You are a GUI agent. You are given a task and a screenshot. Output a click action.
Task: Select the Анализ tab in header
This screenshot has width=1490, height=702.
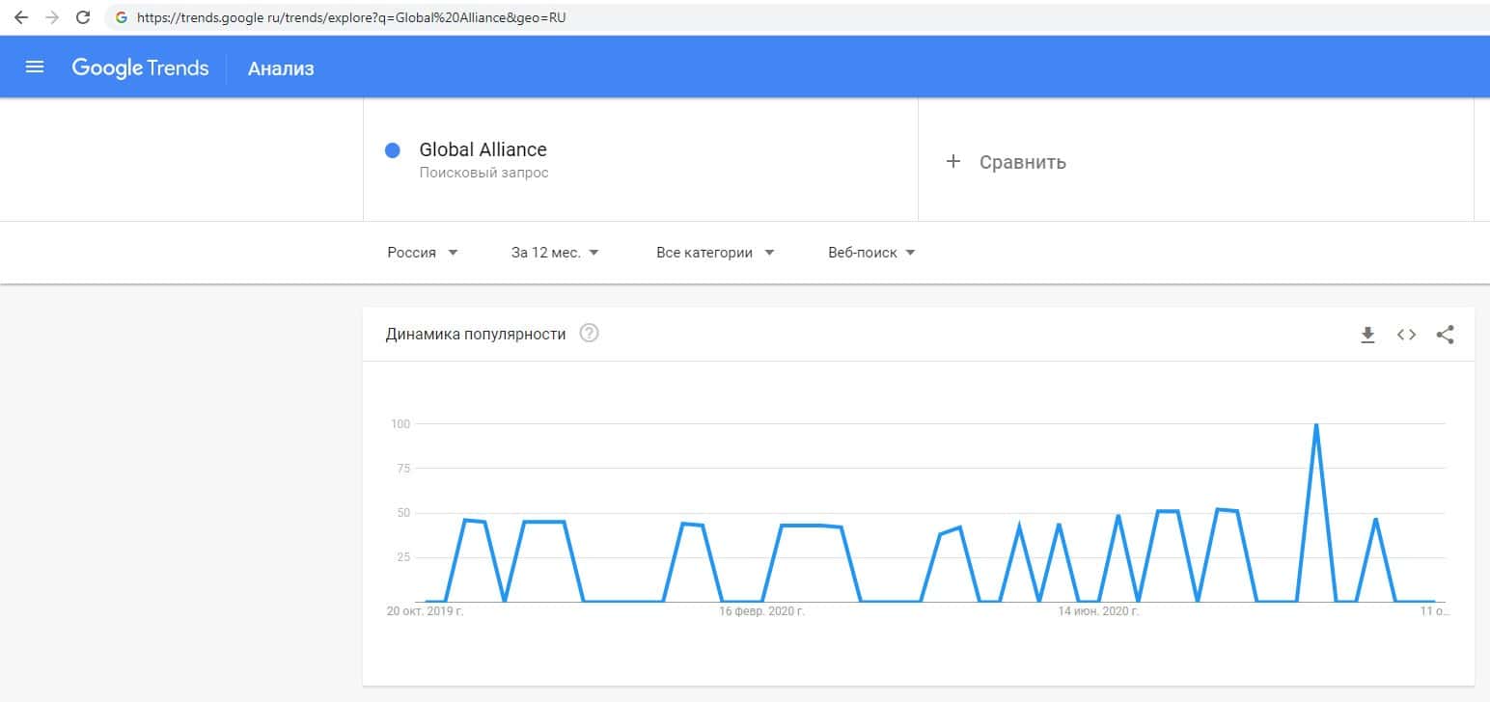[281, 68]
